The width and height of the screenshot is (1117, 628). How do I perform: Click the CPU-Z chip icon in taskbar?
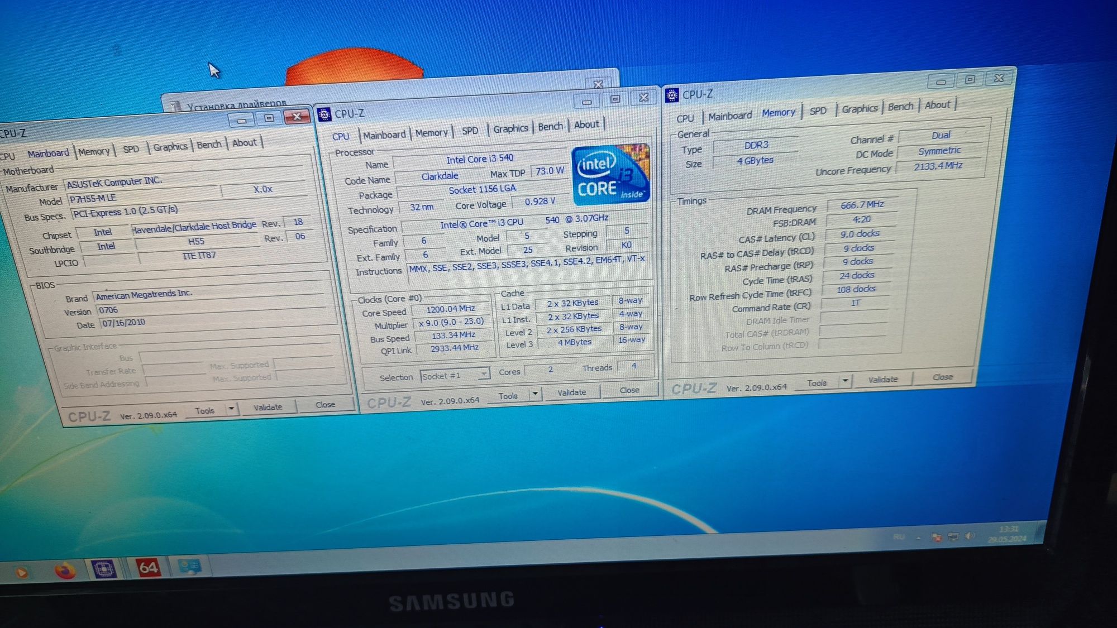tap(104, 569)
